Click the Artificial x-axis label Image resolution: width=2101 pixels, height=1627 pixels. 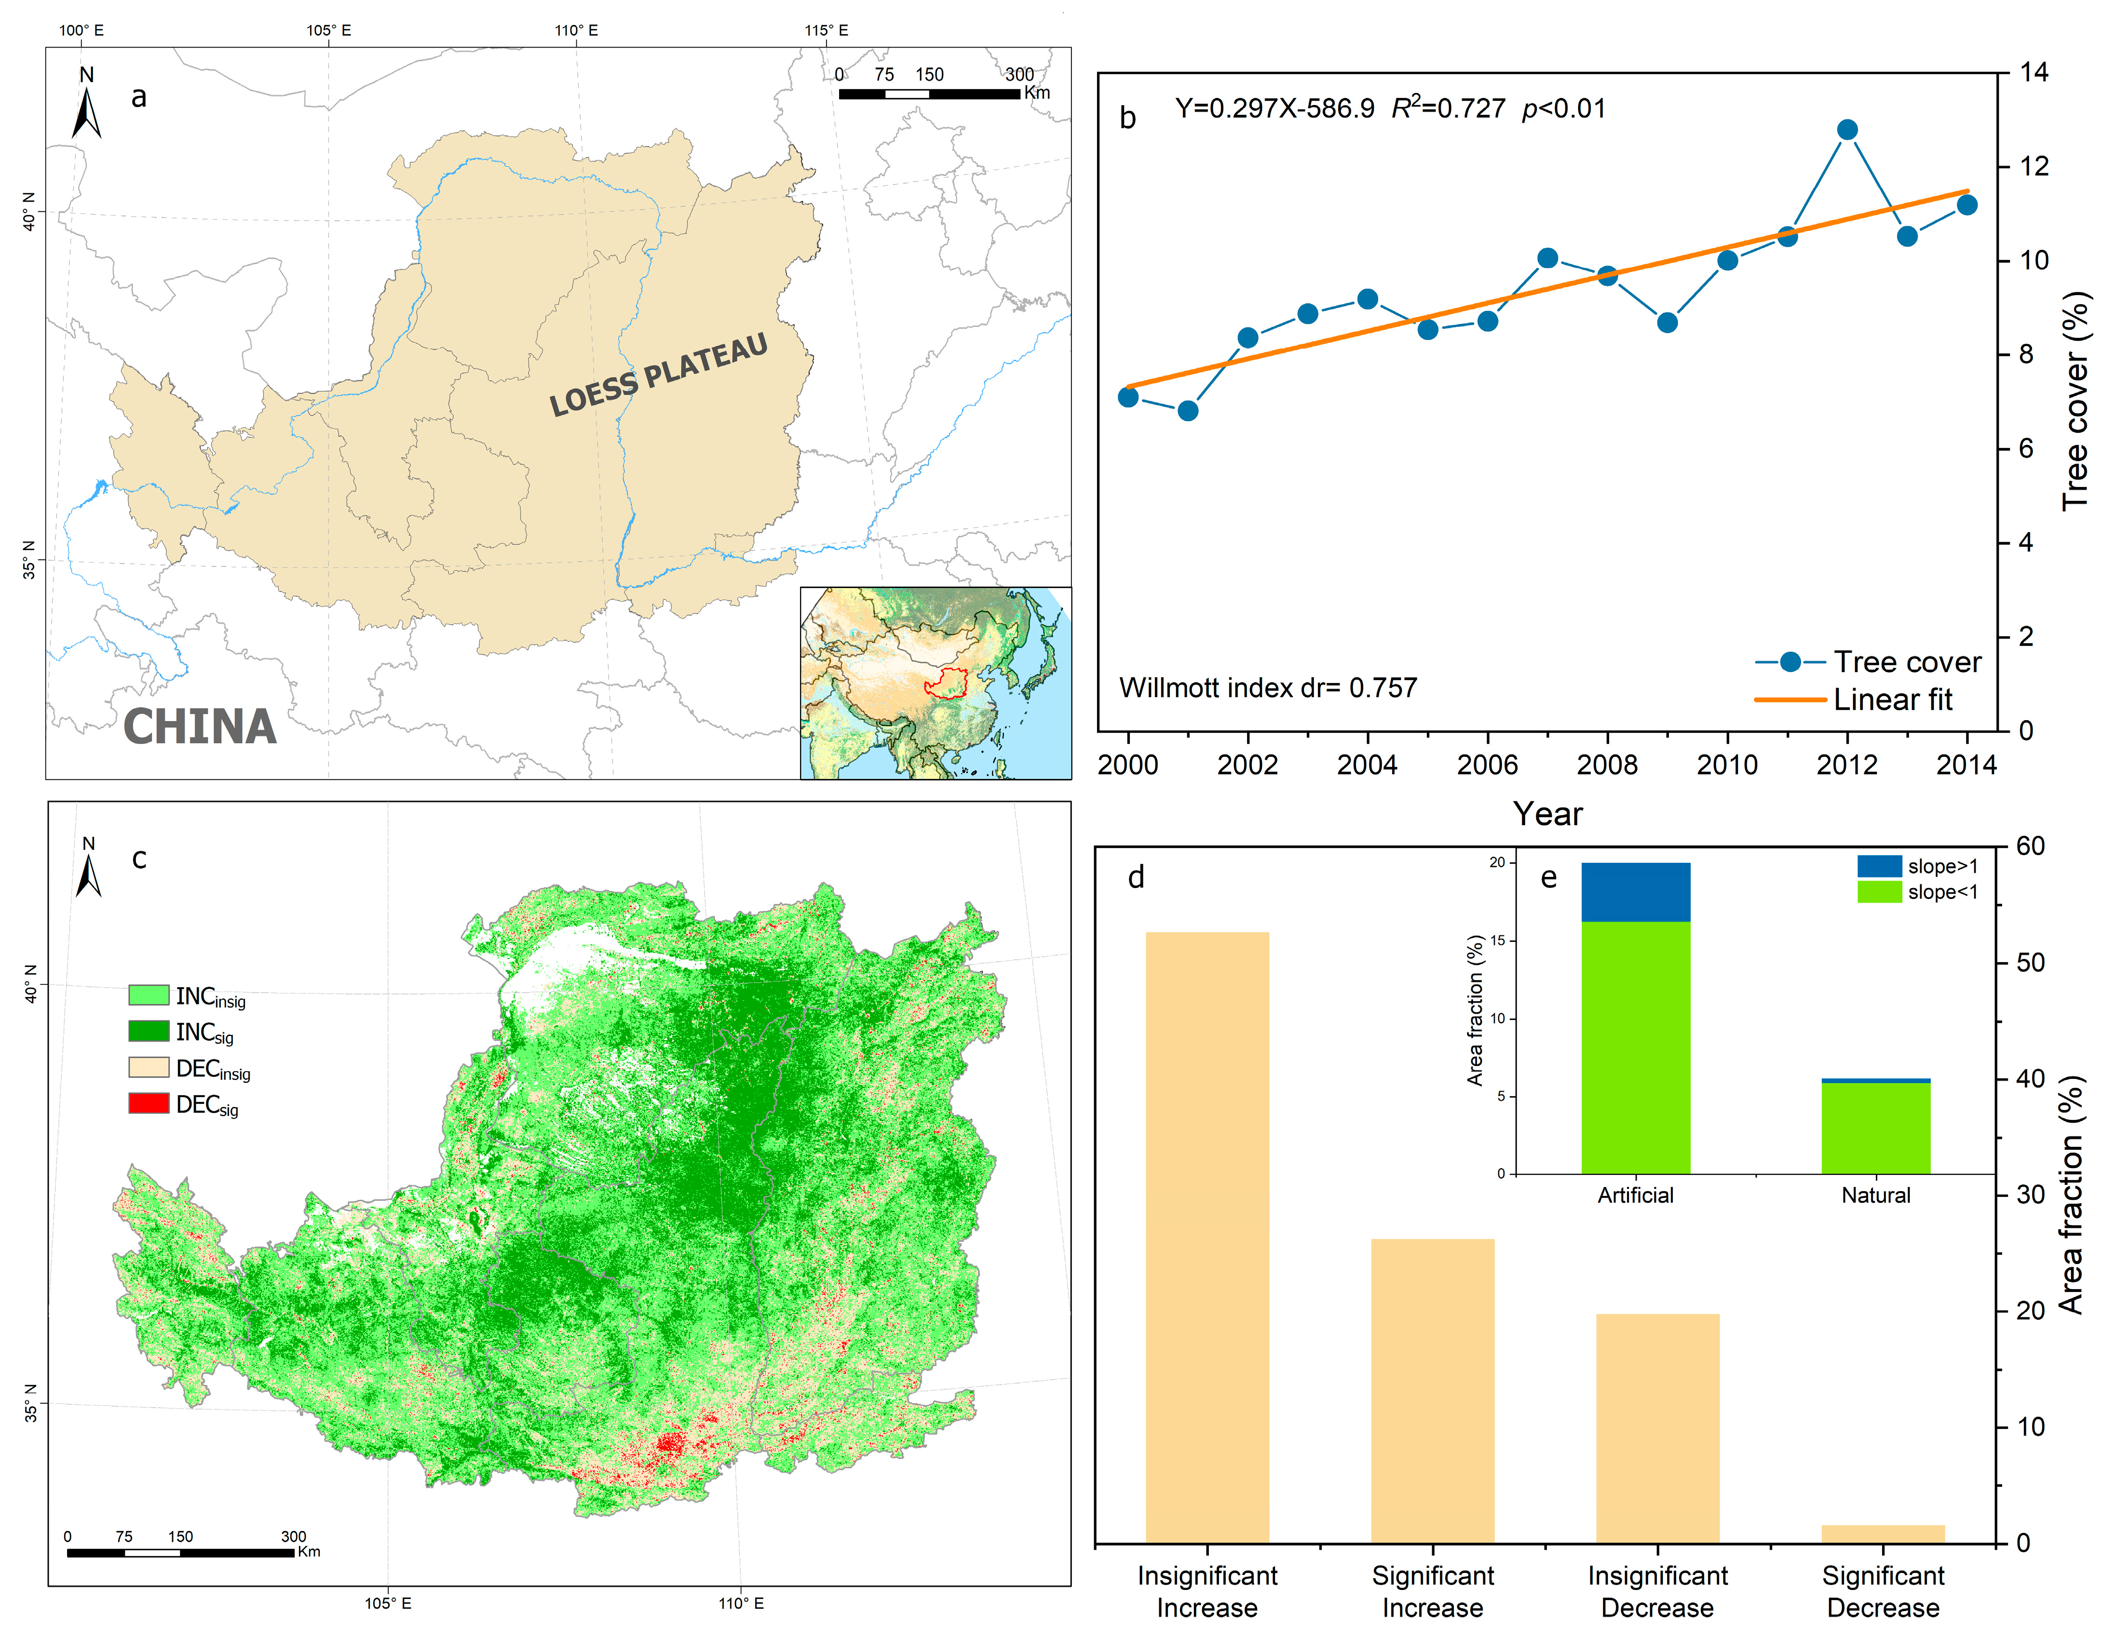1635,1195
